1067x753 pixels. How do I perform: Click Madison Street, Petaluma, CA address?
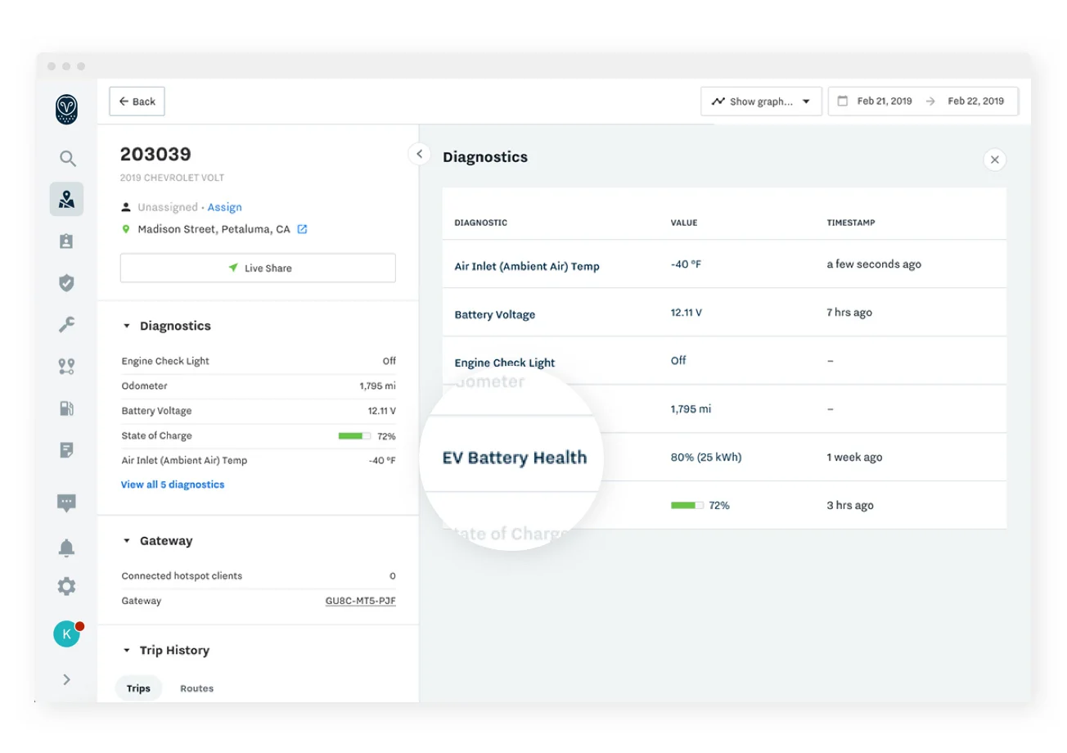pyautogui.click(x=214, y=229)
